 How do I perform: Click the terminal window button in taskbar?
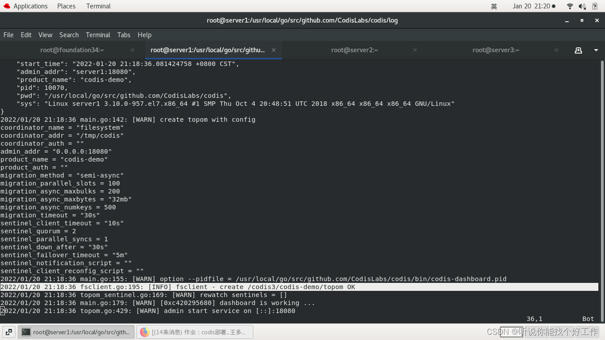(75, 332)
